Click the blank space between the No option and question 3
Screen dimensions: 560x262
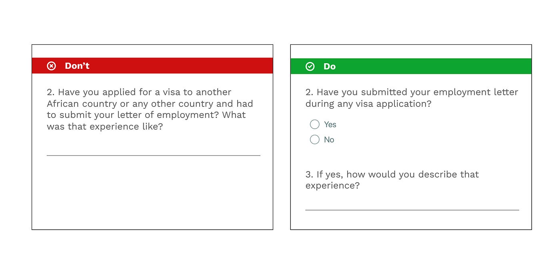pos(411,157)
